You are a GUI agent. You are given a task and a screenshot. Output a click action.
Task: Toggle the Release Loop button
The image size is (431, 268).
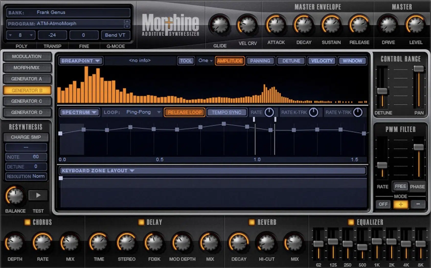pos(185,112)
